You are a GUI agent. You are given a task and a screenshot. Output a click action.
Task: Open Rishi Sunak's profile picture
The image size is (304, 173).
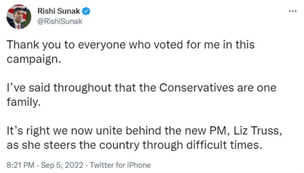click(19, 17)
